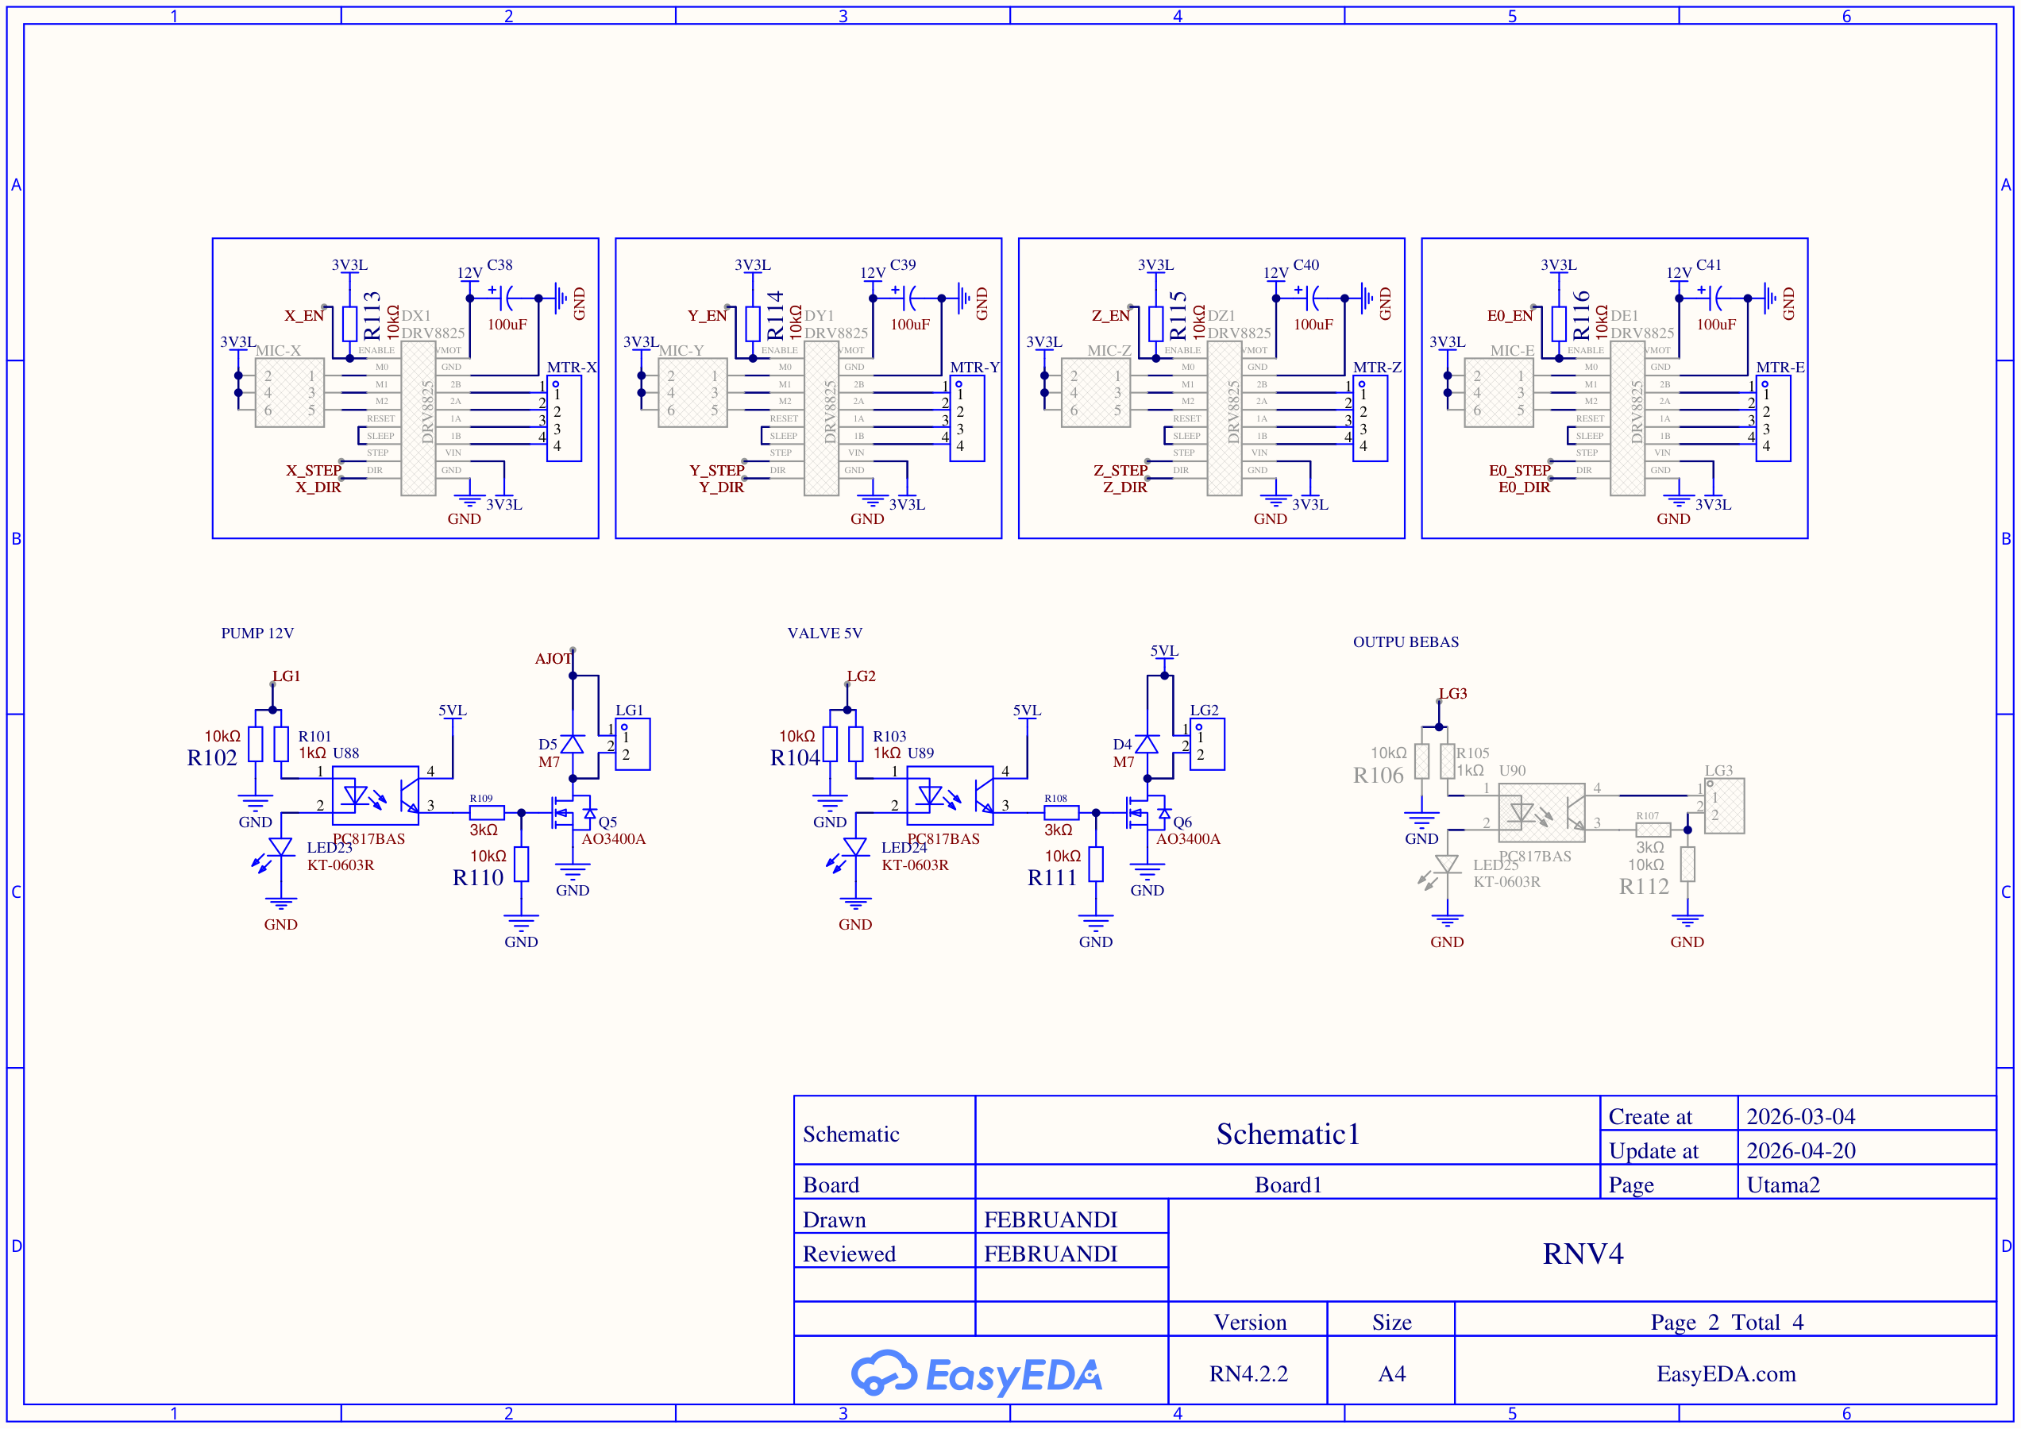Image resolution: width=2021 pixels, height=1429 pixels.
Task: Click the update date '2026-04-20'
Action: point(1801,1151)
